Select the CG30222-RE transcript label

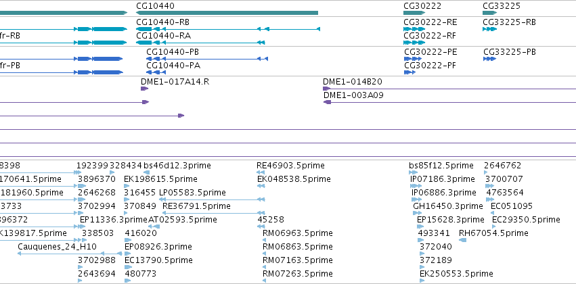pos(430,22)
